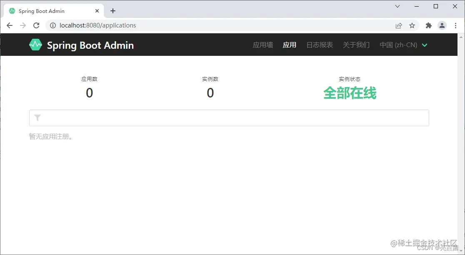Click the browser forward arrow
The width and height of the screenshot is (465, 255).
pos(23,25)
